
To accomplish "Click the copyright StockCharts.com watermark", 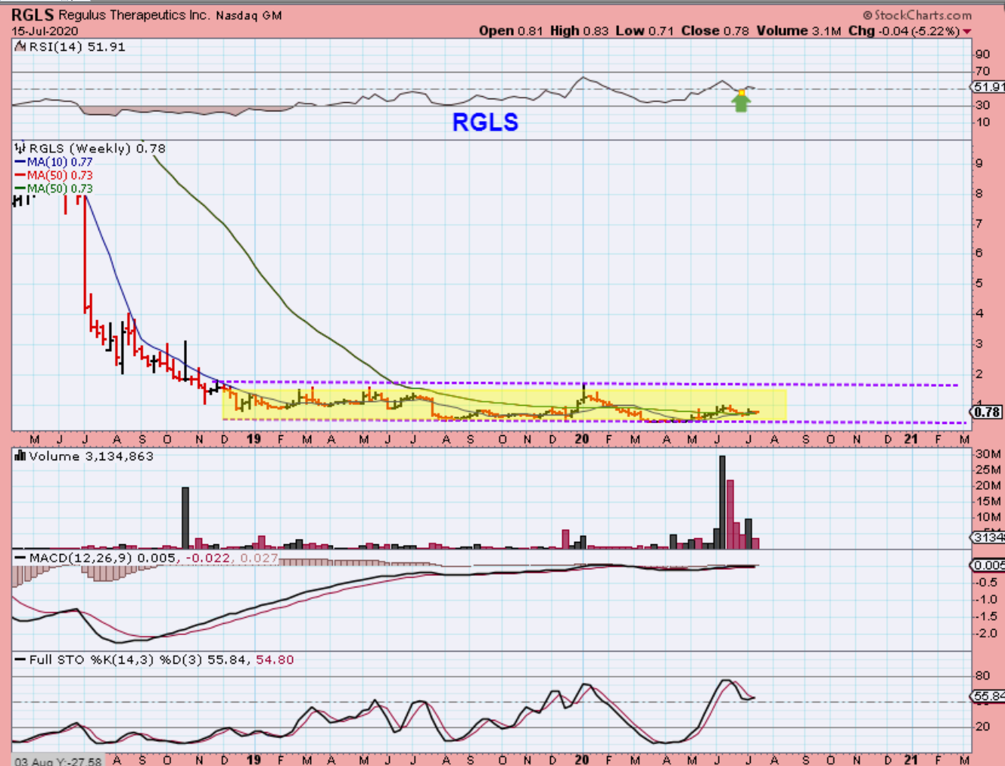I will pyautogui.click(x=916, y=15).
